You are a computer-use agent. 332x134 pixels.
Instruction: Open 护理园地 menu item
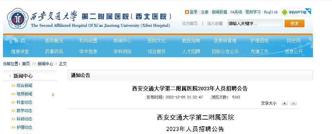[259, 41]
